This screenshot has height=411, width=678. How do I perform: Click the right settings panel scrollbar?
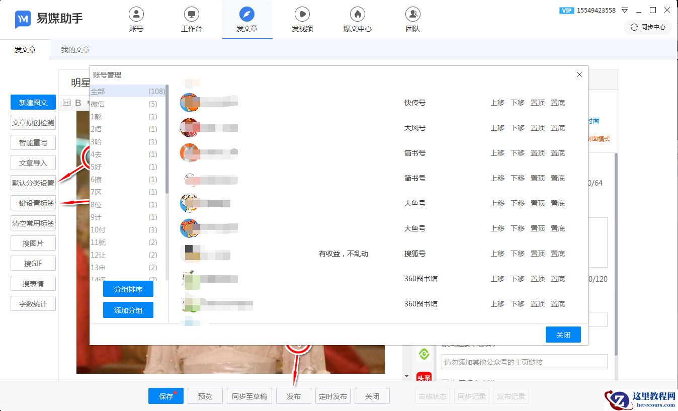(x=616, y=254)
